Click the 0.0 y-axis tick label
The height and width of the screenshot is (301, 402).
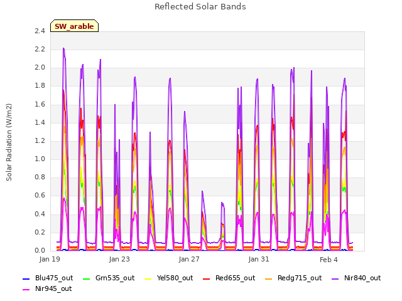tap(40, 250)
